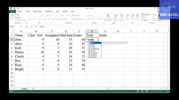Open the Clear eraser dropdown

click(145, 20)
